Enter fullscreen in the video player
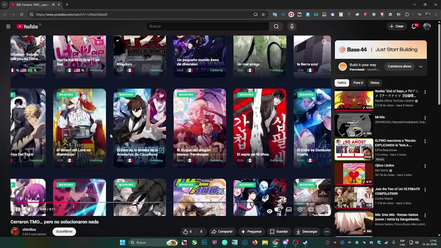The width and height of the screenshot is (441, 248). tap(322, 209)
